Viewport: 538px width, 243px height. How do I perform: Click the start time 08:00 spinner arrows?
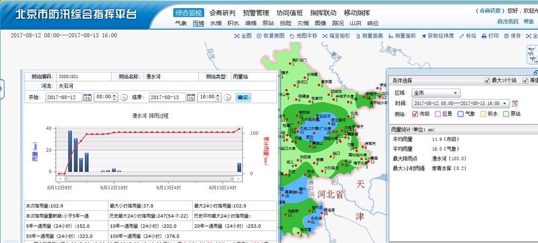[114, 98]
